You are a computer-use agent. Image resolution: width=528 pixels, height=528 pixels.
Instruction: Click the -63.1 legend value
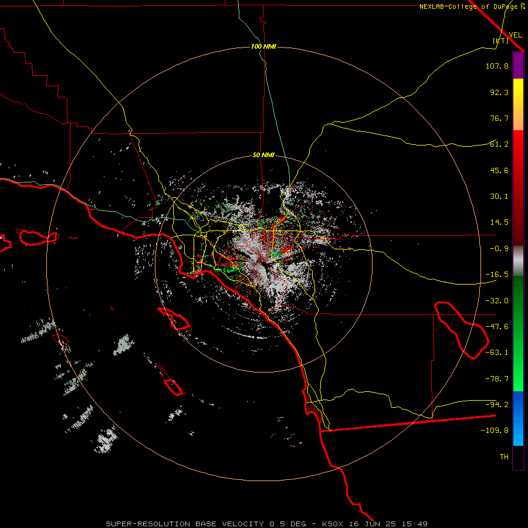pos(497,353)
